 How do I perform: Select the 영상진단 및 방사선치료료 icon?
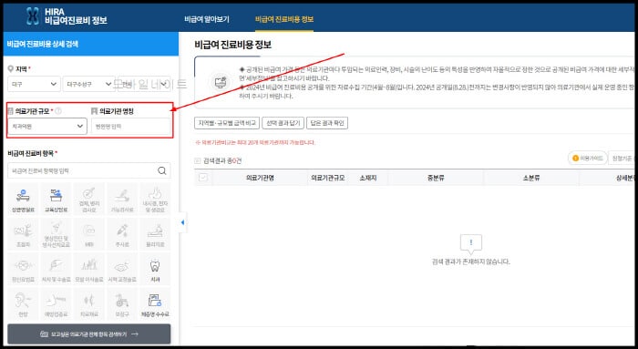coord(57,234)
